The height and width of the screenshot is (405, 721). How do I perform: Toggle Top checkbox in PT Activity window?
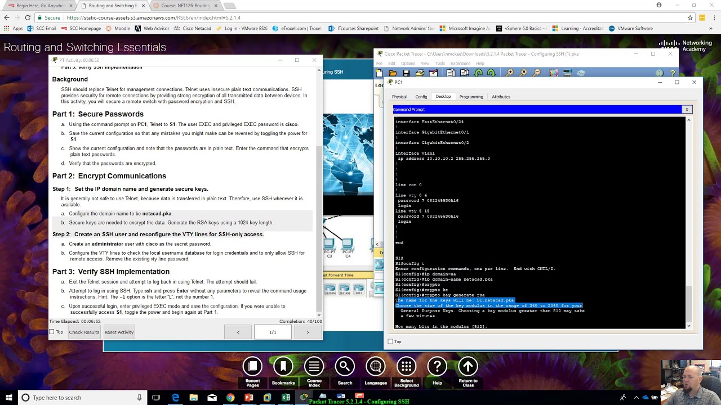pyautogui.click(x=52, y=332)
